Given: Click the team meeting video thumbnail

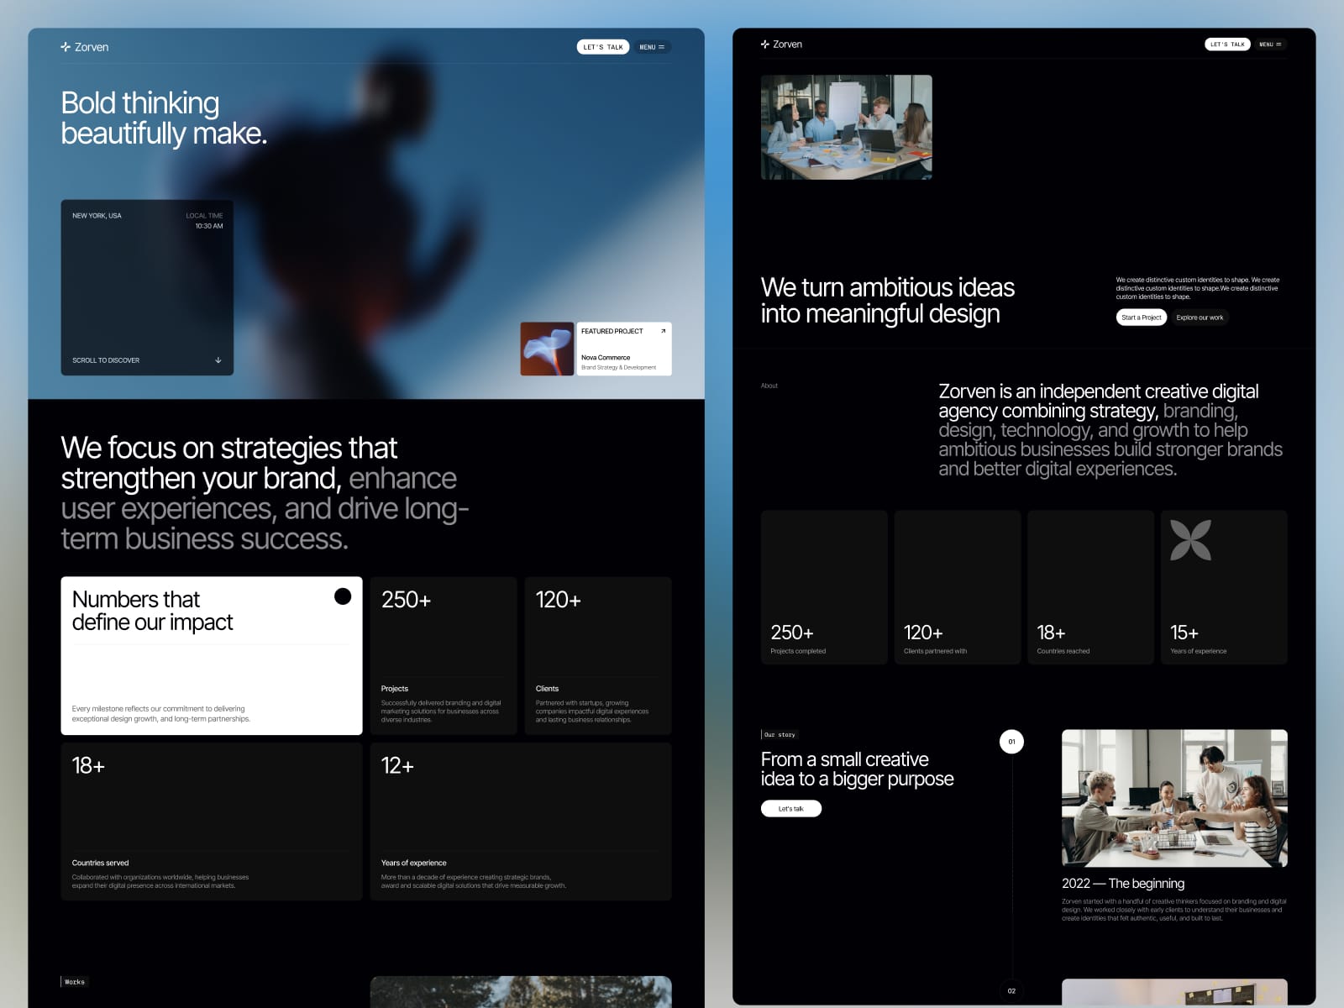Looking at the screenshot, I should click(847, 127).
